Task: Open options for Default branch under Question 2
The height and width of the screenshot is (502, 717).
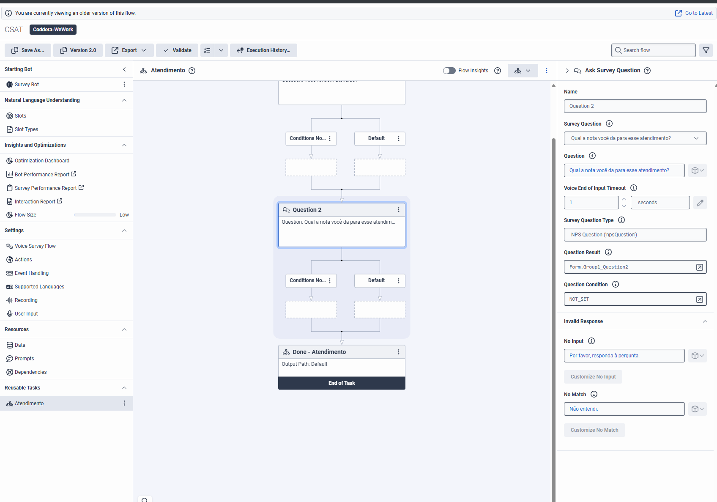Action: [399, 280]
